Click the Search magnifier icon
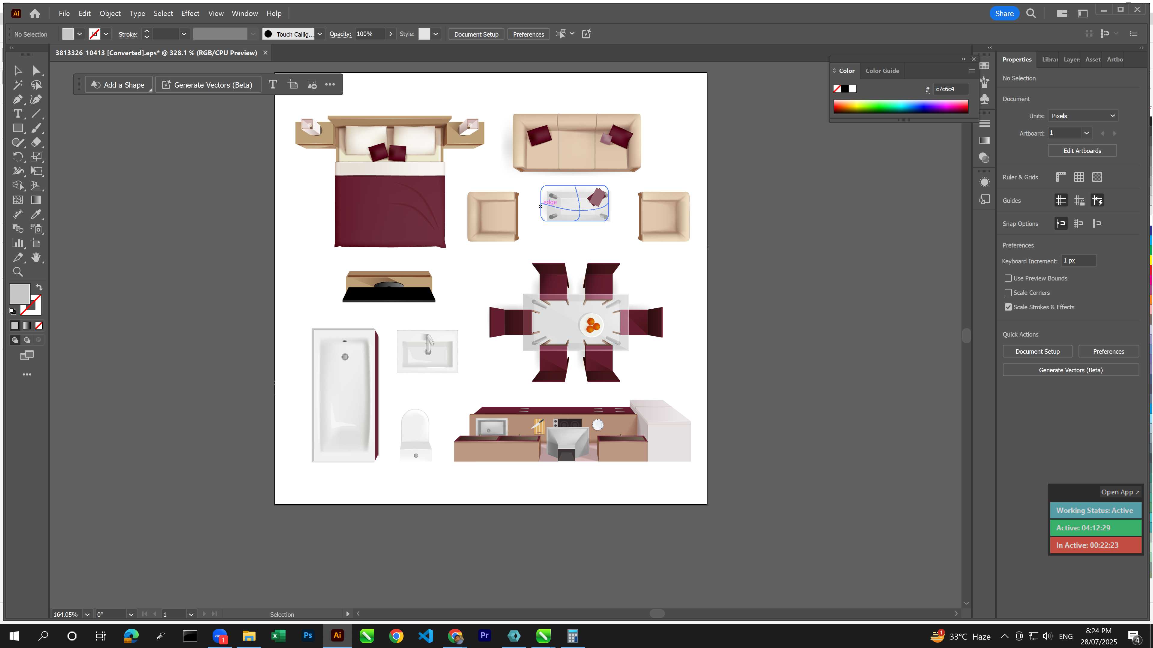Screen dimensions: 1153x648 click(1031, 13)
